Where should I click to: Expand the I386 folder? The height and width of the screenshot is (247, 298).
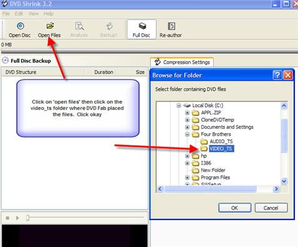(187, 163)
